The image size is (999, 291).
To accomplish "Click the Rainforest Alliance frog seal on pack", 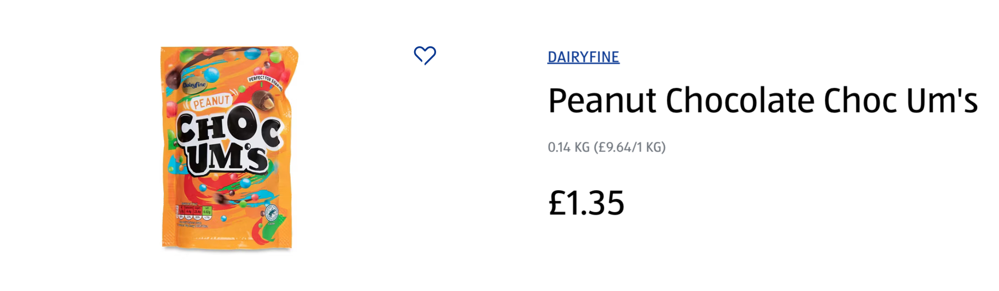I will tap(272, 213).
